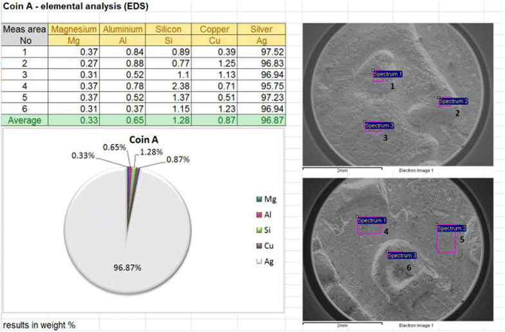Click the Cu legend entry
This screenshot has width=505, height=332.
[265, 246]
